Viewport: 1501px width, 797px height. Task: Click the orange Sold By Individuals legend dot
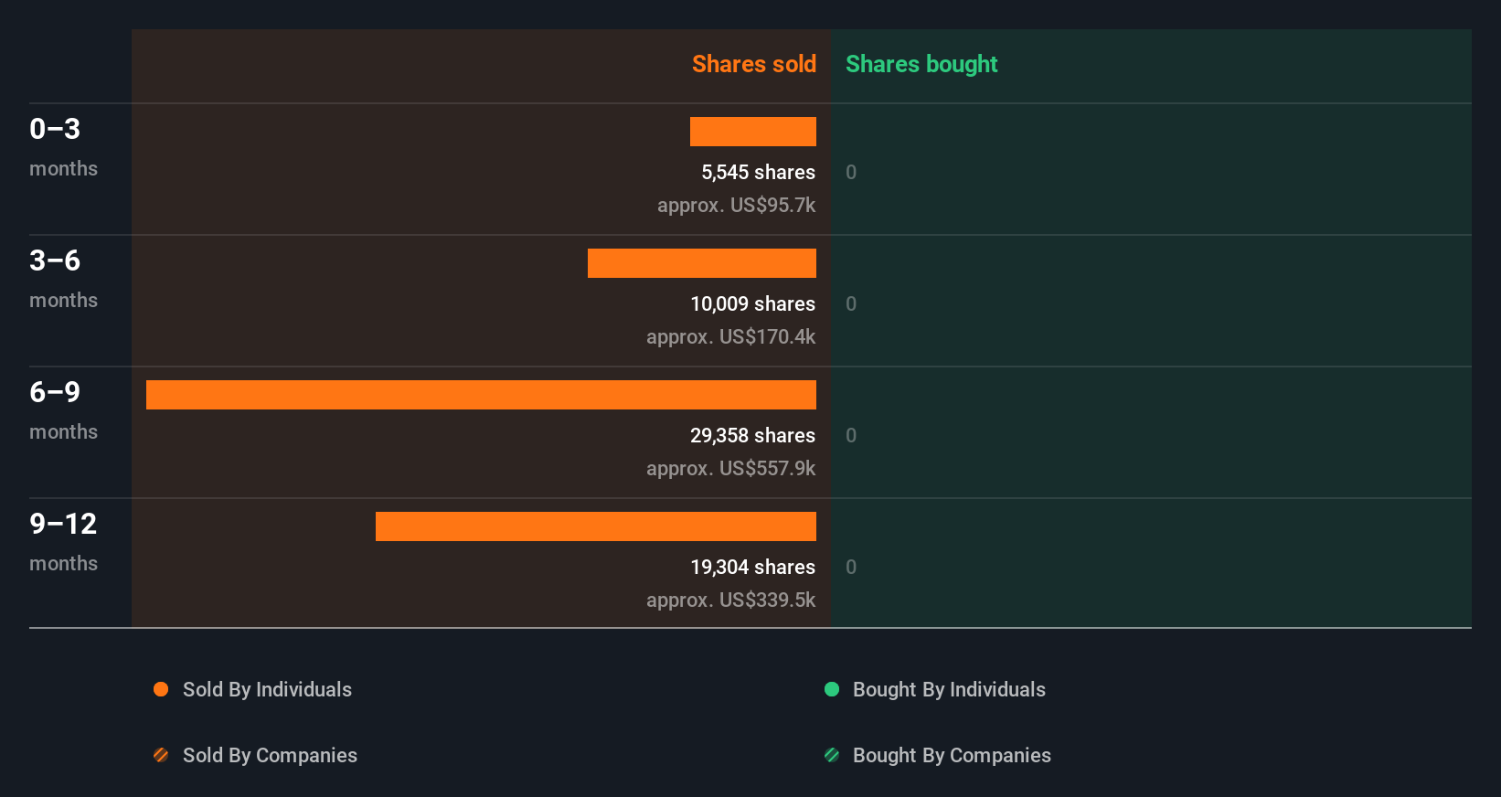click(x=161, y=689)
